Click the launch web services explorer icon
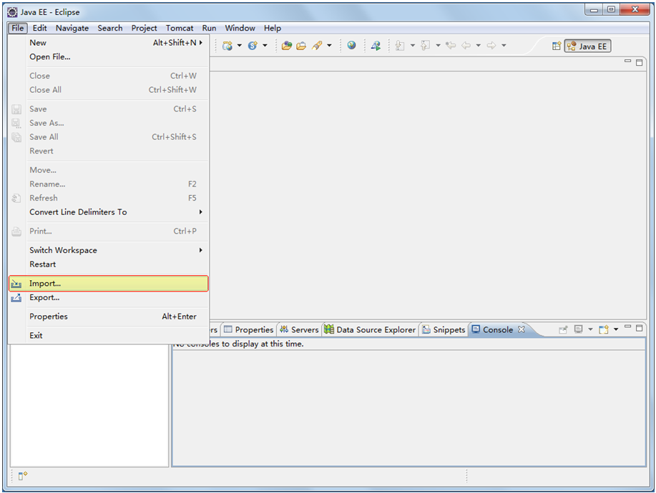Screen dimensions: 656x493 376,46
